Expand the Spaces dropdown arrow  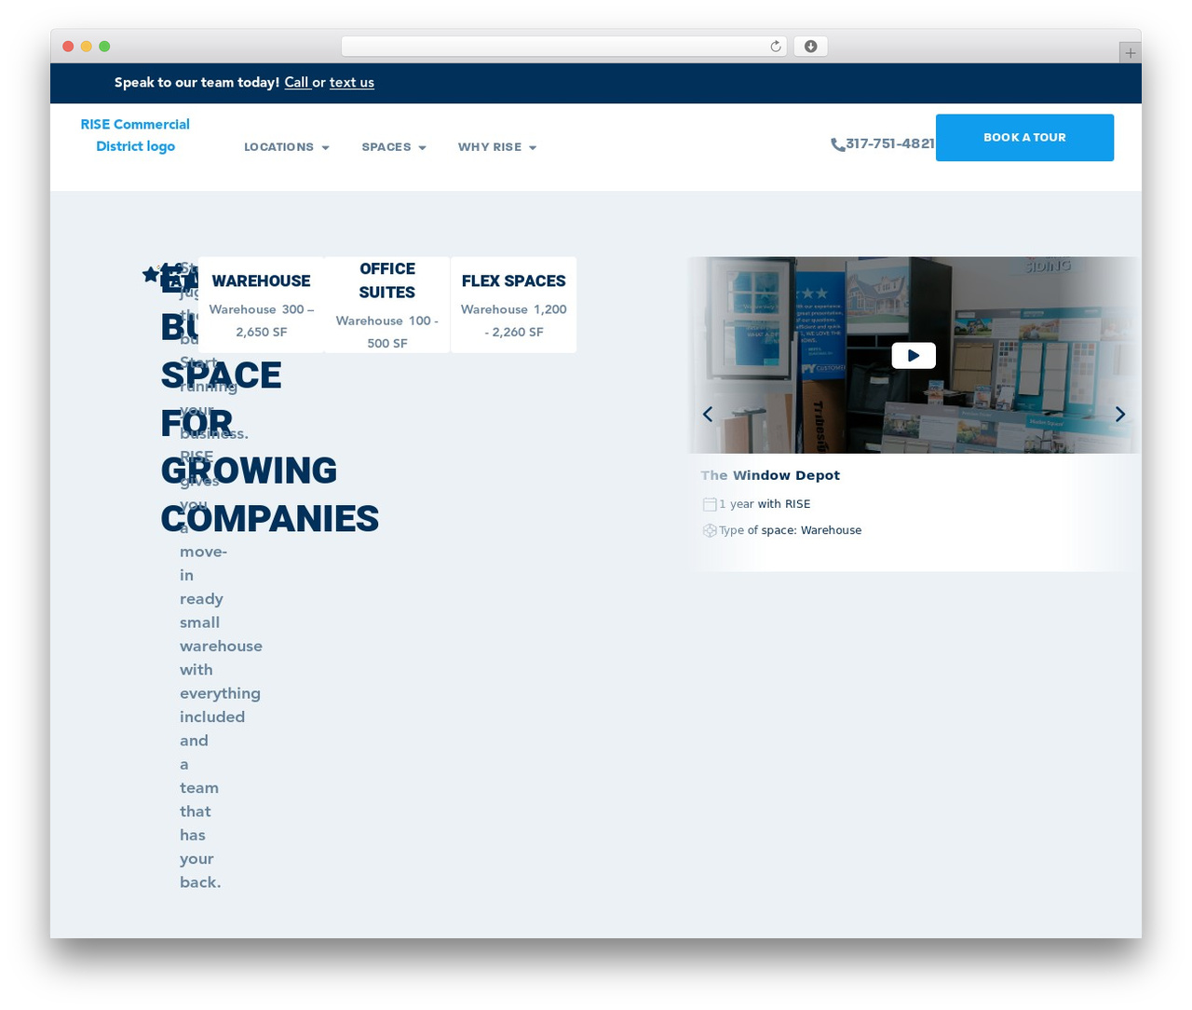coord(422,148)
